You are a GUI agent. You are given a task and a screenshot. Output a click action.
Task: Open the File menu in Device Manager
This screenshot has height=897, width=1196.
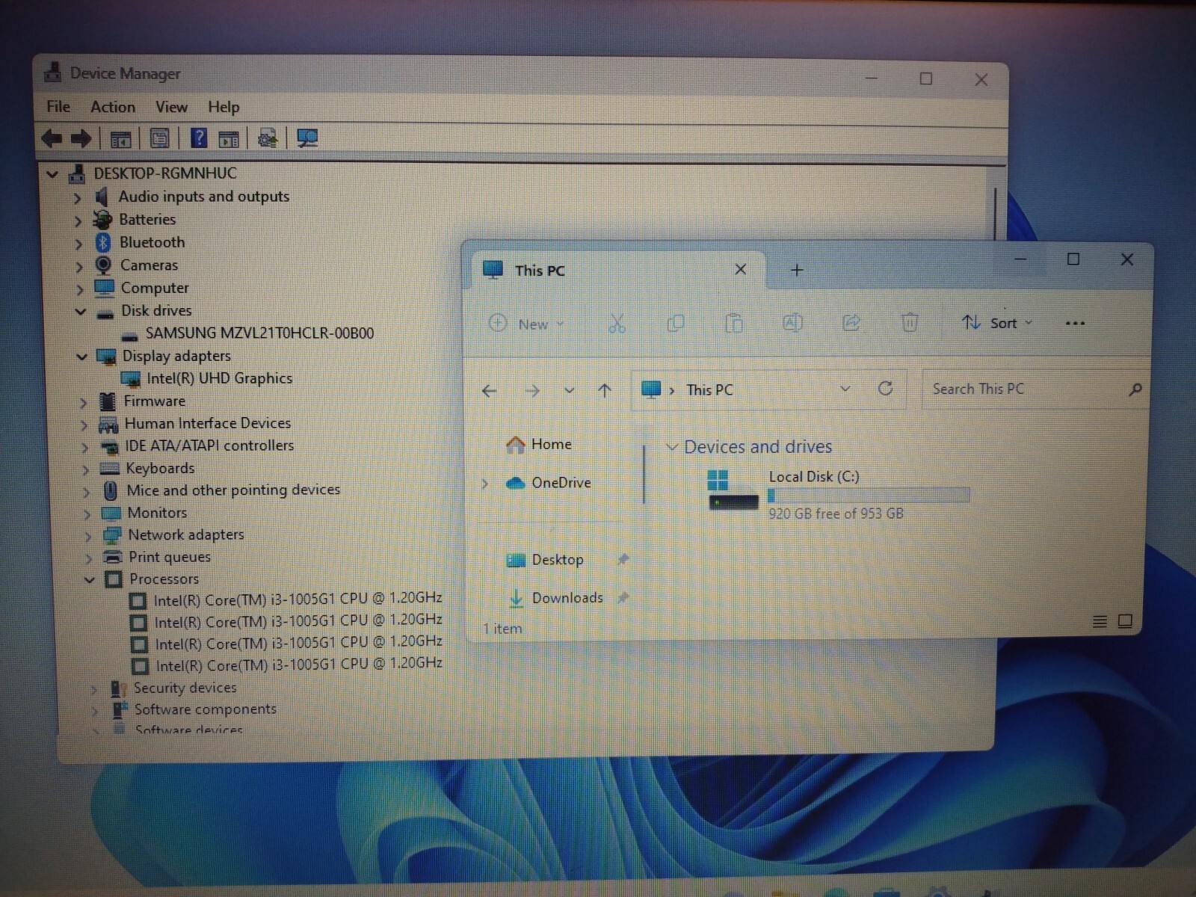coord(58,107)
